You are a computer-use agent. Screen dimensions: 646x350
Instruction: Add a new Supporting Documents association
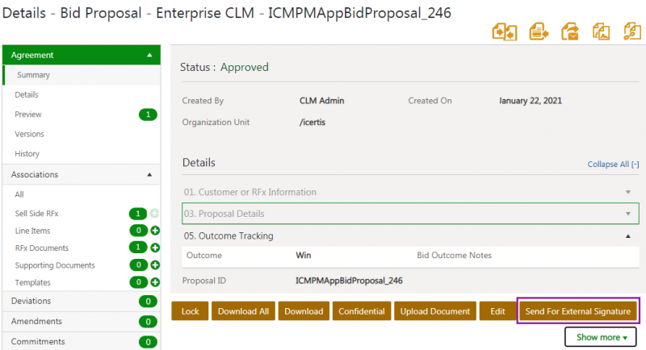point(155,265)
